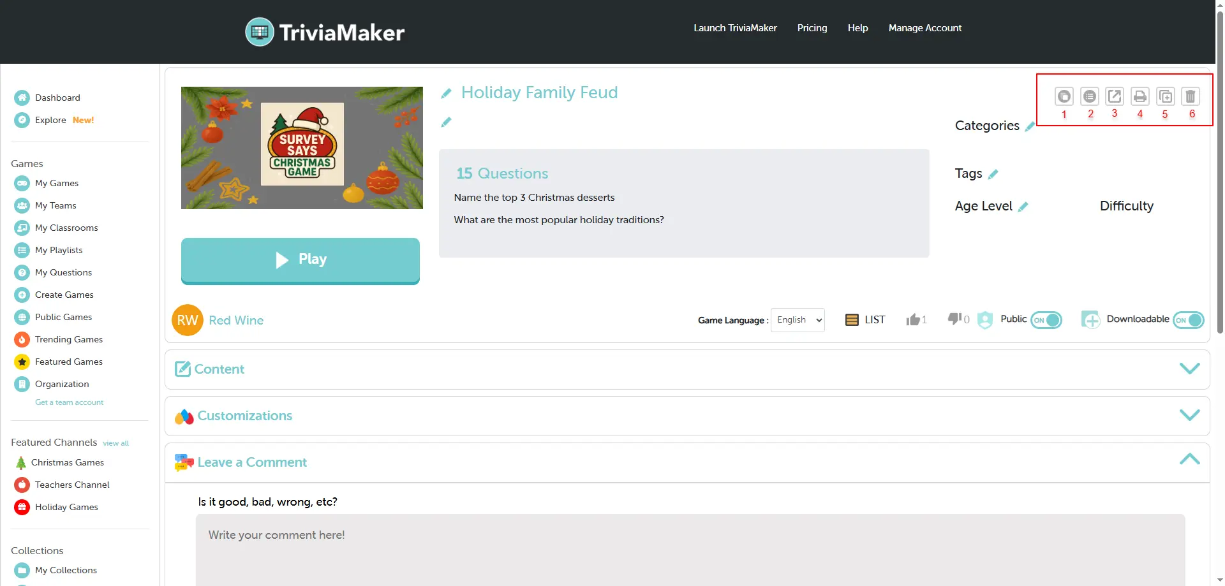Open the Game Language dropdown
This screenshot has width=1225, height=586.
(798, 320)
